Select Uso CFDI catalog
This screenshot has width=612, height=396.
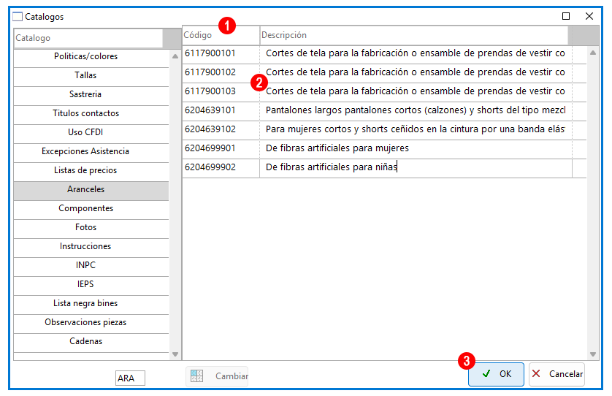(x=91, y=132)
